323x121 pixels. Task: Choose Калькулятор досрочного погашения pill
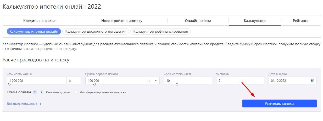pos(96,31)
